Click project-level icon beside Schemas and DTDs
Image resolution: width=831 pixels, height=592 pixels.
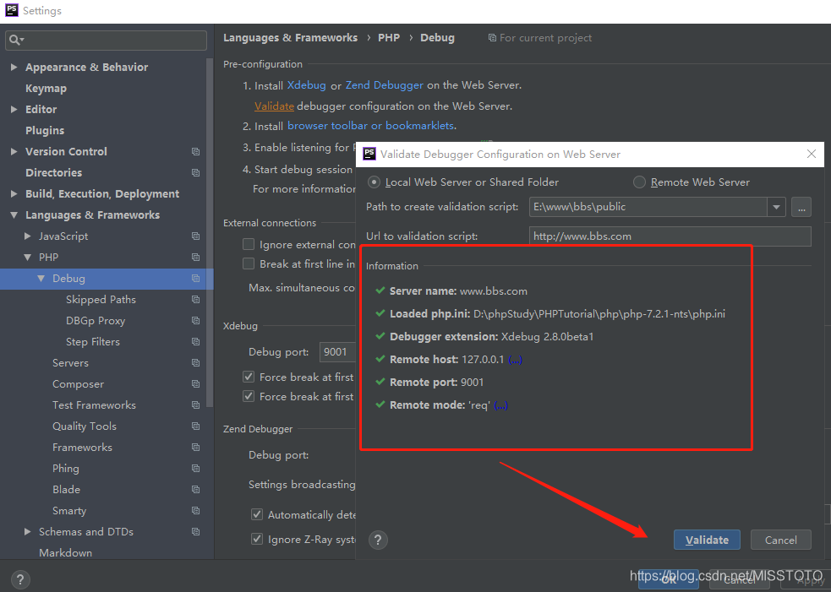(195, 532)
